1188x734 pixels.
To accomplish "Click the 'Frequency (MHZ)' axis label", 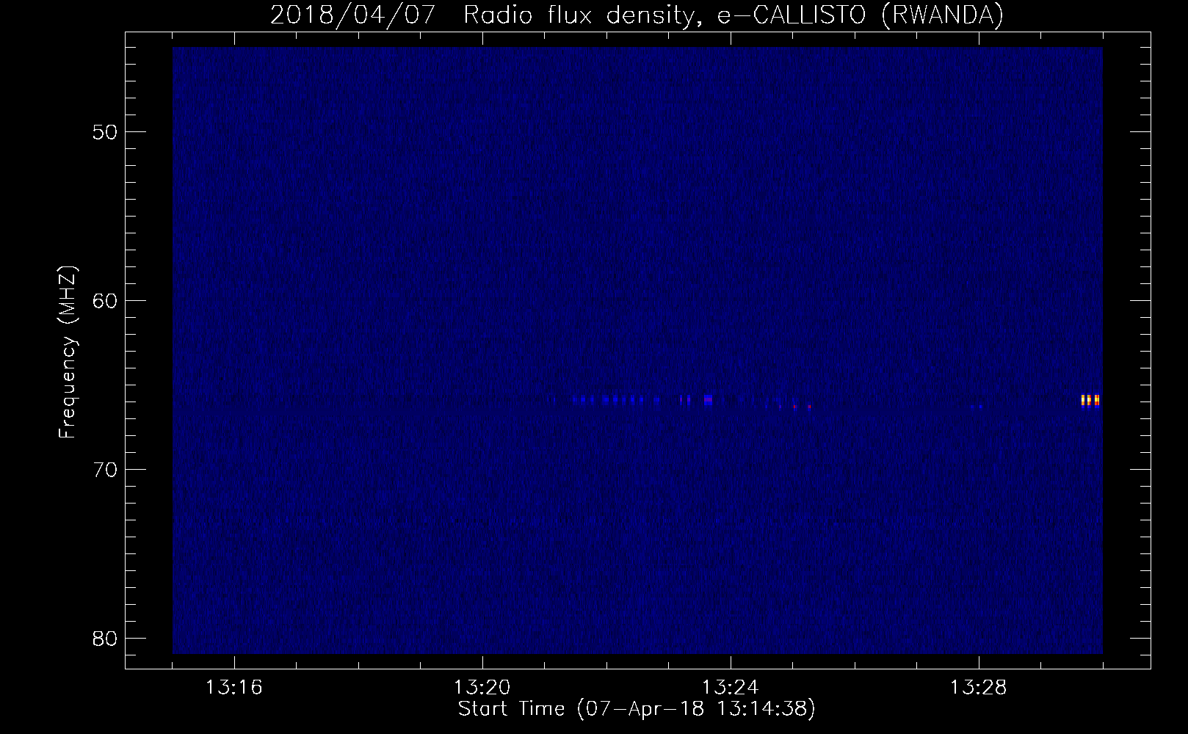I will pos(68,352).
